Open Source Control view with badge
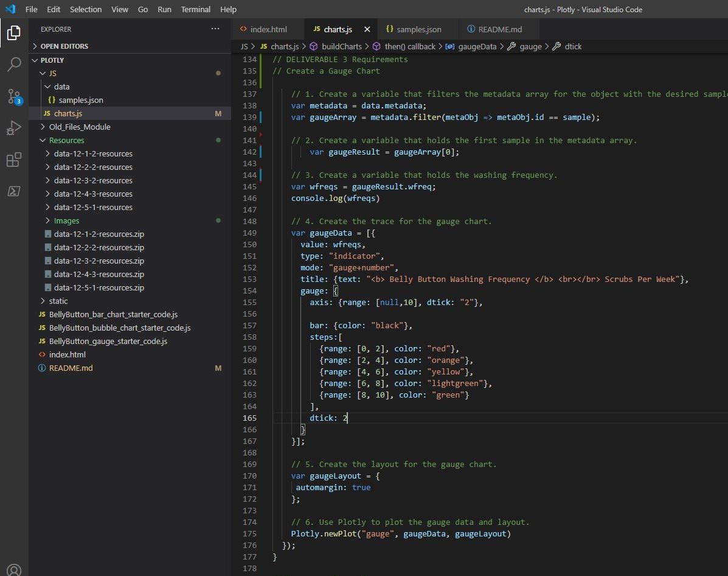The width and height of the screenshot is (728, 576). pyautogui.click(x=13, y=96)
